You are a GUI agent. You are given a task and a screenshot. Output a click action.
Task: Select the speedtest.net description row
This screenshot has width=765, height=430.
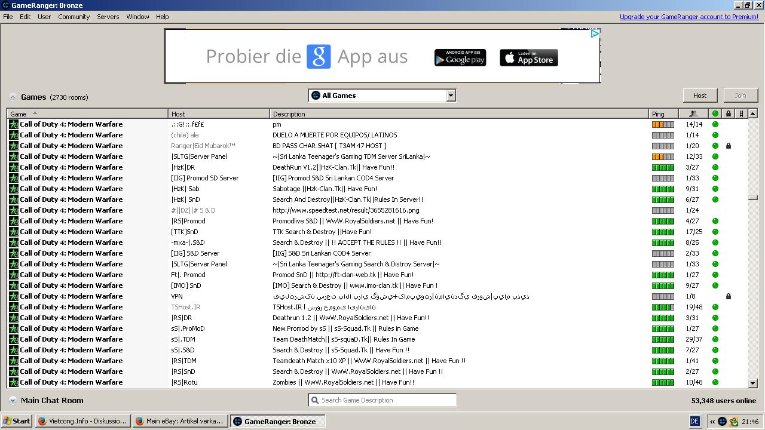377,210
